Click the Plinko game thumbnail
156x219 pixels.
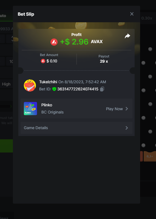coord(30,109)
